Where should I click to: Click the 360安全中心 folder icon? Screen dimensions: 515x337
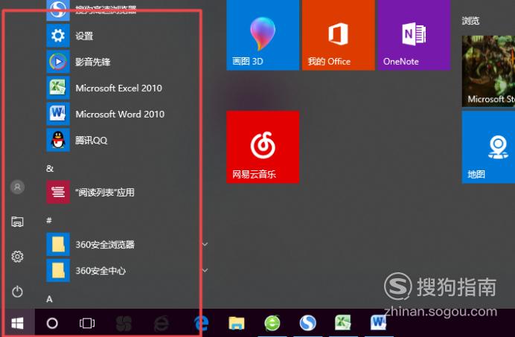[58, 270]
